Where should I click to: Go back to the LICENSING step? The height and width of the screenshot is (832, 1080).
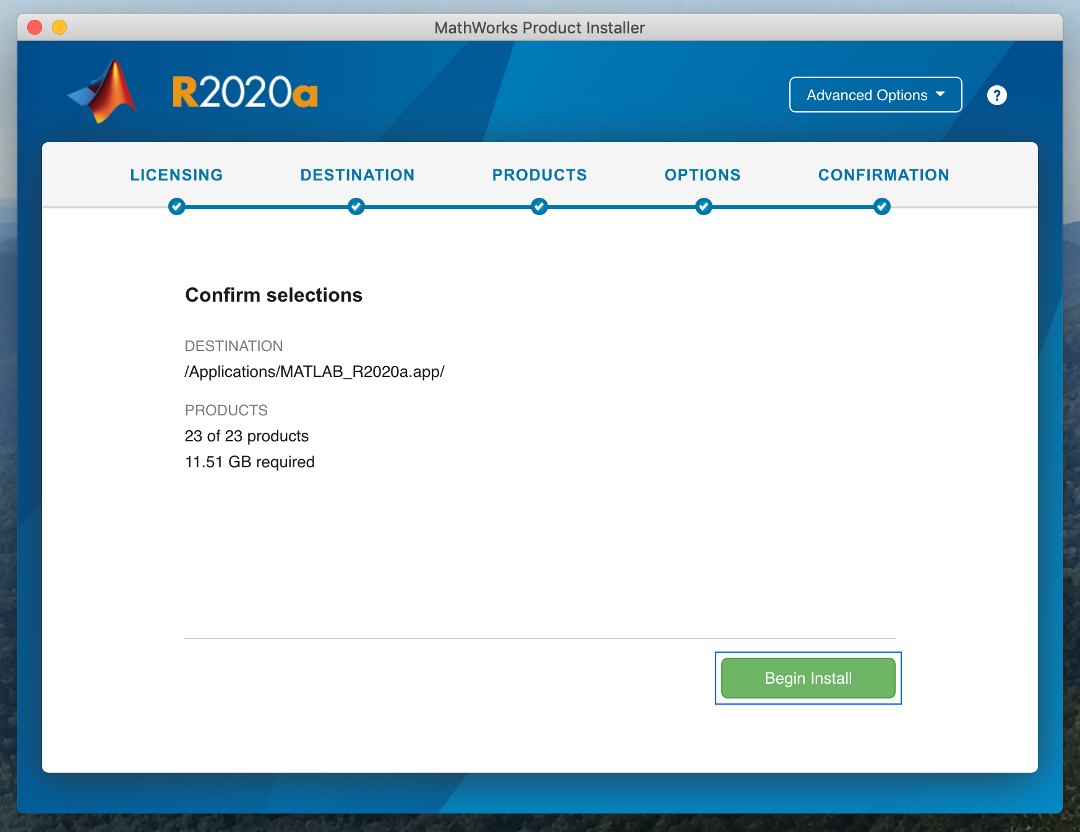(176, 175)
